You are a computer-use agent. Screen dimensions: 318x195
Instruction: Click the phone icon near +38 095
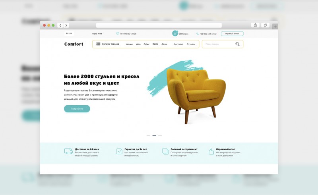click(198, 34)
